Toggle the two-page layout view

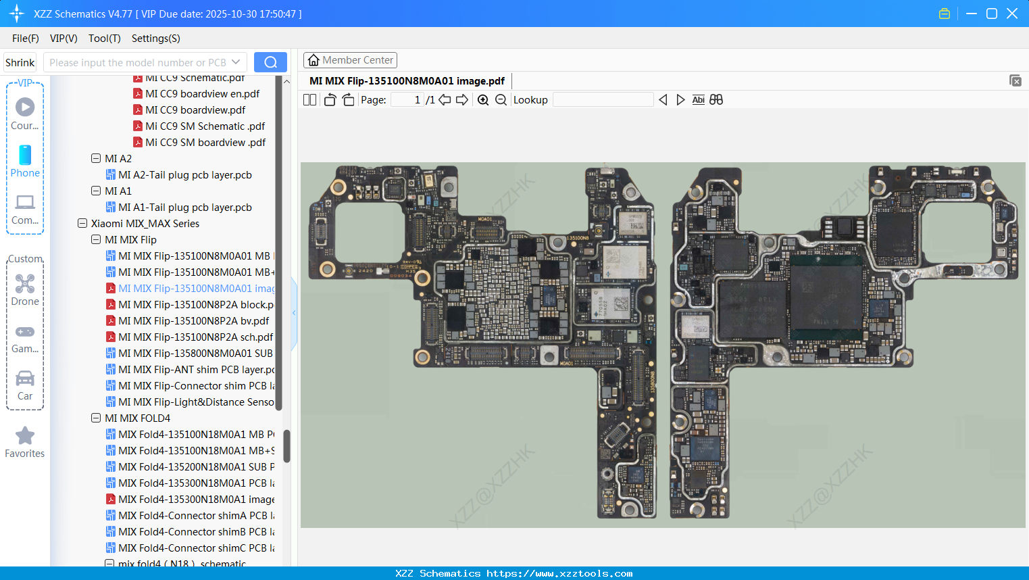click(309, 100)
